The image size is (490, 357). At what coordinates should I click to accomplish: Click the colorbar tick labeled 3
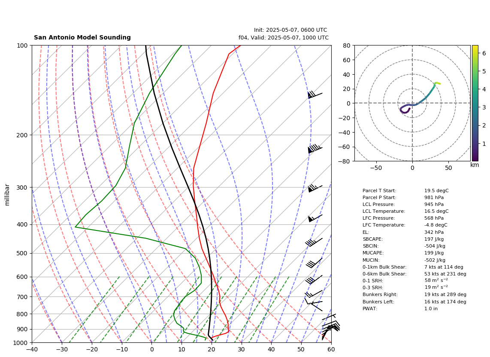click(x=484, y=107)
